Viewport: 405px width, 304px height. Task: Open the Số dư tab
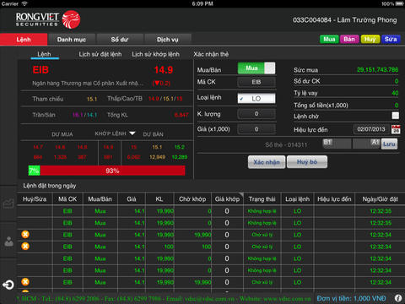[x=120, y=40]
